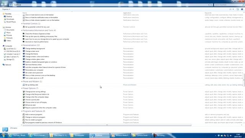
Task: Click icon next to Change the theme
Action: pyautogui.click(x=24, y=54)
